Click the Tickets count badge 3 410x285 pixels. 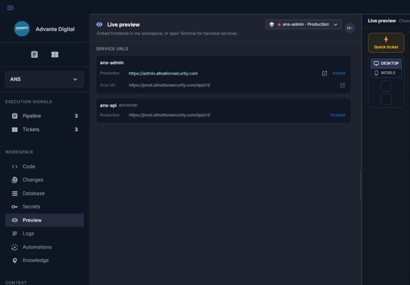(76, 129)
